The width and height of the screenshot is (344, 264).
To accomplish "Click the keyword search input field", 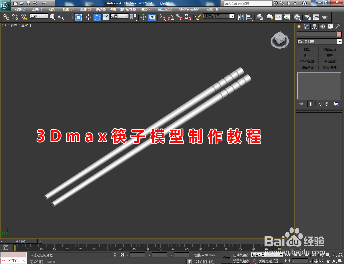I will click(248, 3).
